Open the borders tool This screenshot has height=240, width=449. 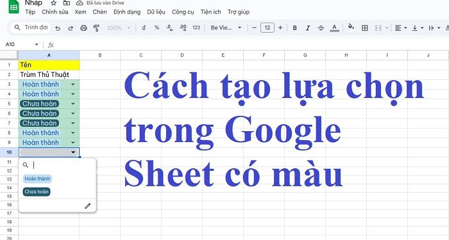point(364,28)
